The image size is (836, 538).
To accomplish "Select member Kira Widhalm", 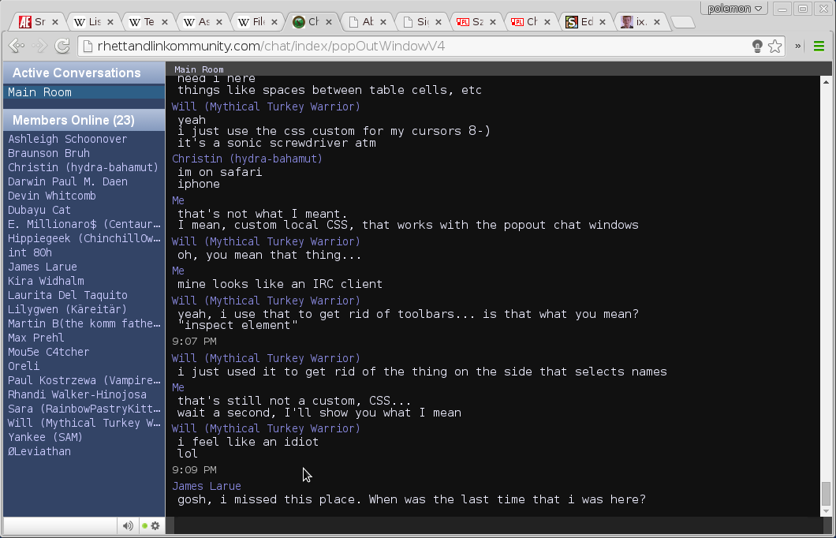I will coord(46,282).
